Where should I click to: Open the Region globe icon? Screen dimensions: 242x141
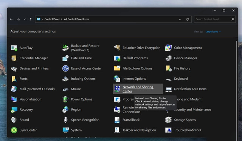(x=65, y=110)
